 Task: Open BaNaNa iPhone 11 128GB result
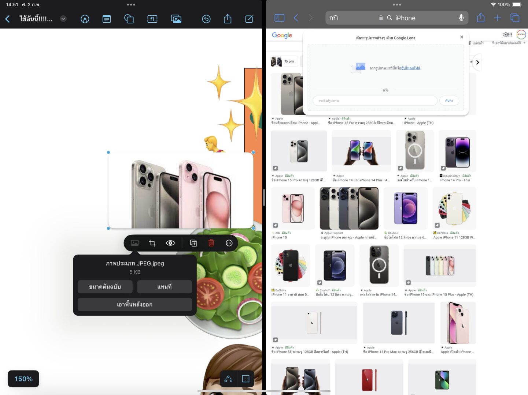click(454, 208)
